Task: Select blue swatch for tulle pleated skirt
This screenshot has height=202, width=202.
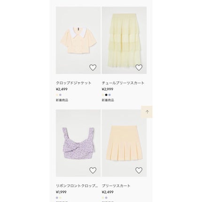Action: click(109, 95)
